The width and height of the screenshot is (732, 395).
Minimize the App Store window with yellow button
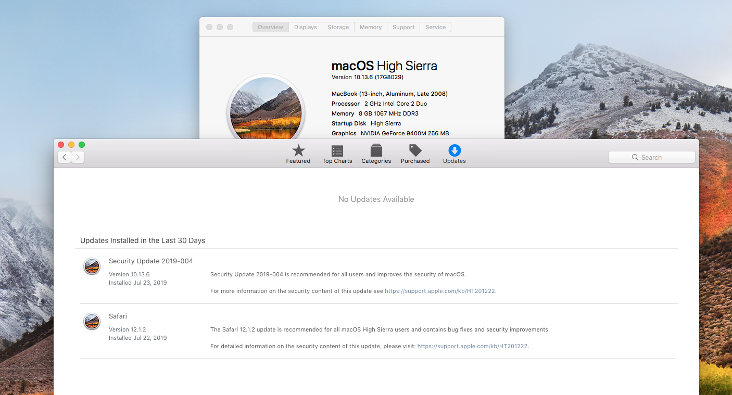[71, 145]
